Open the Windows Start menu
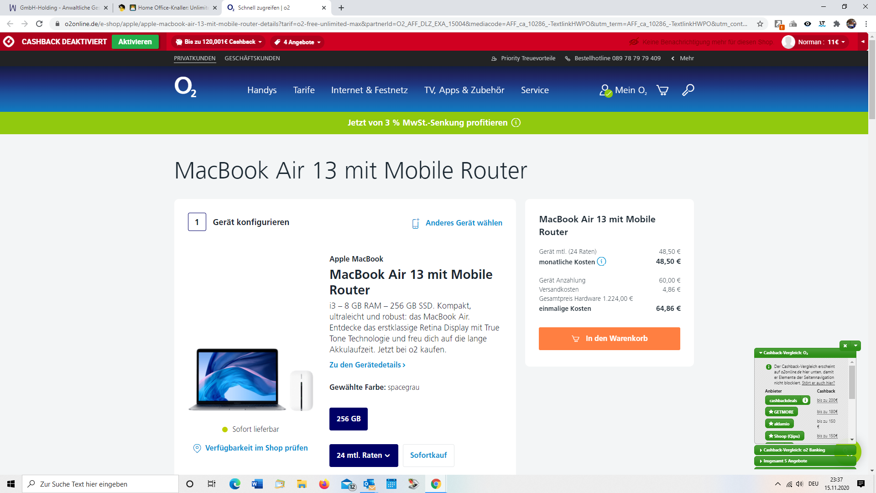This screenshot has width=876, height=493. point(11,484)
